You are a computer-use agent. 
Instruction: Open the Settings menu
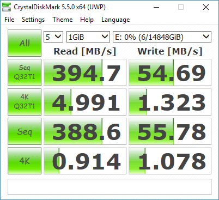tap(33, 20)
